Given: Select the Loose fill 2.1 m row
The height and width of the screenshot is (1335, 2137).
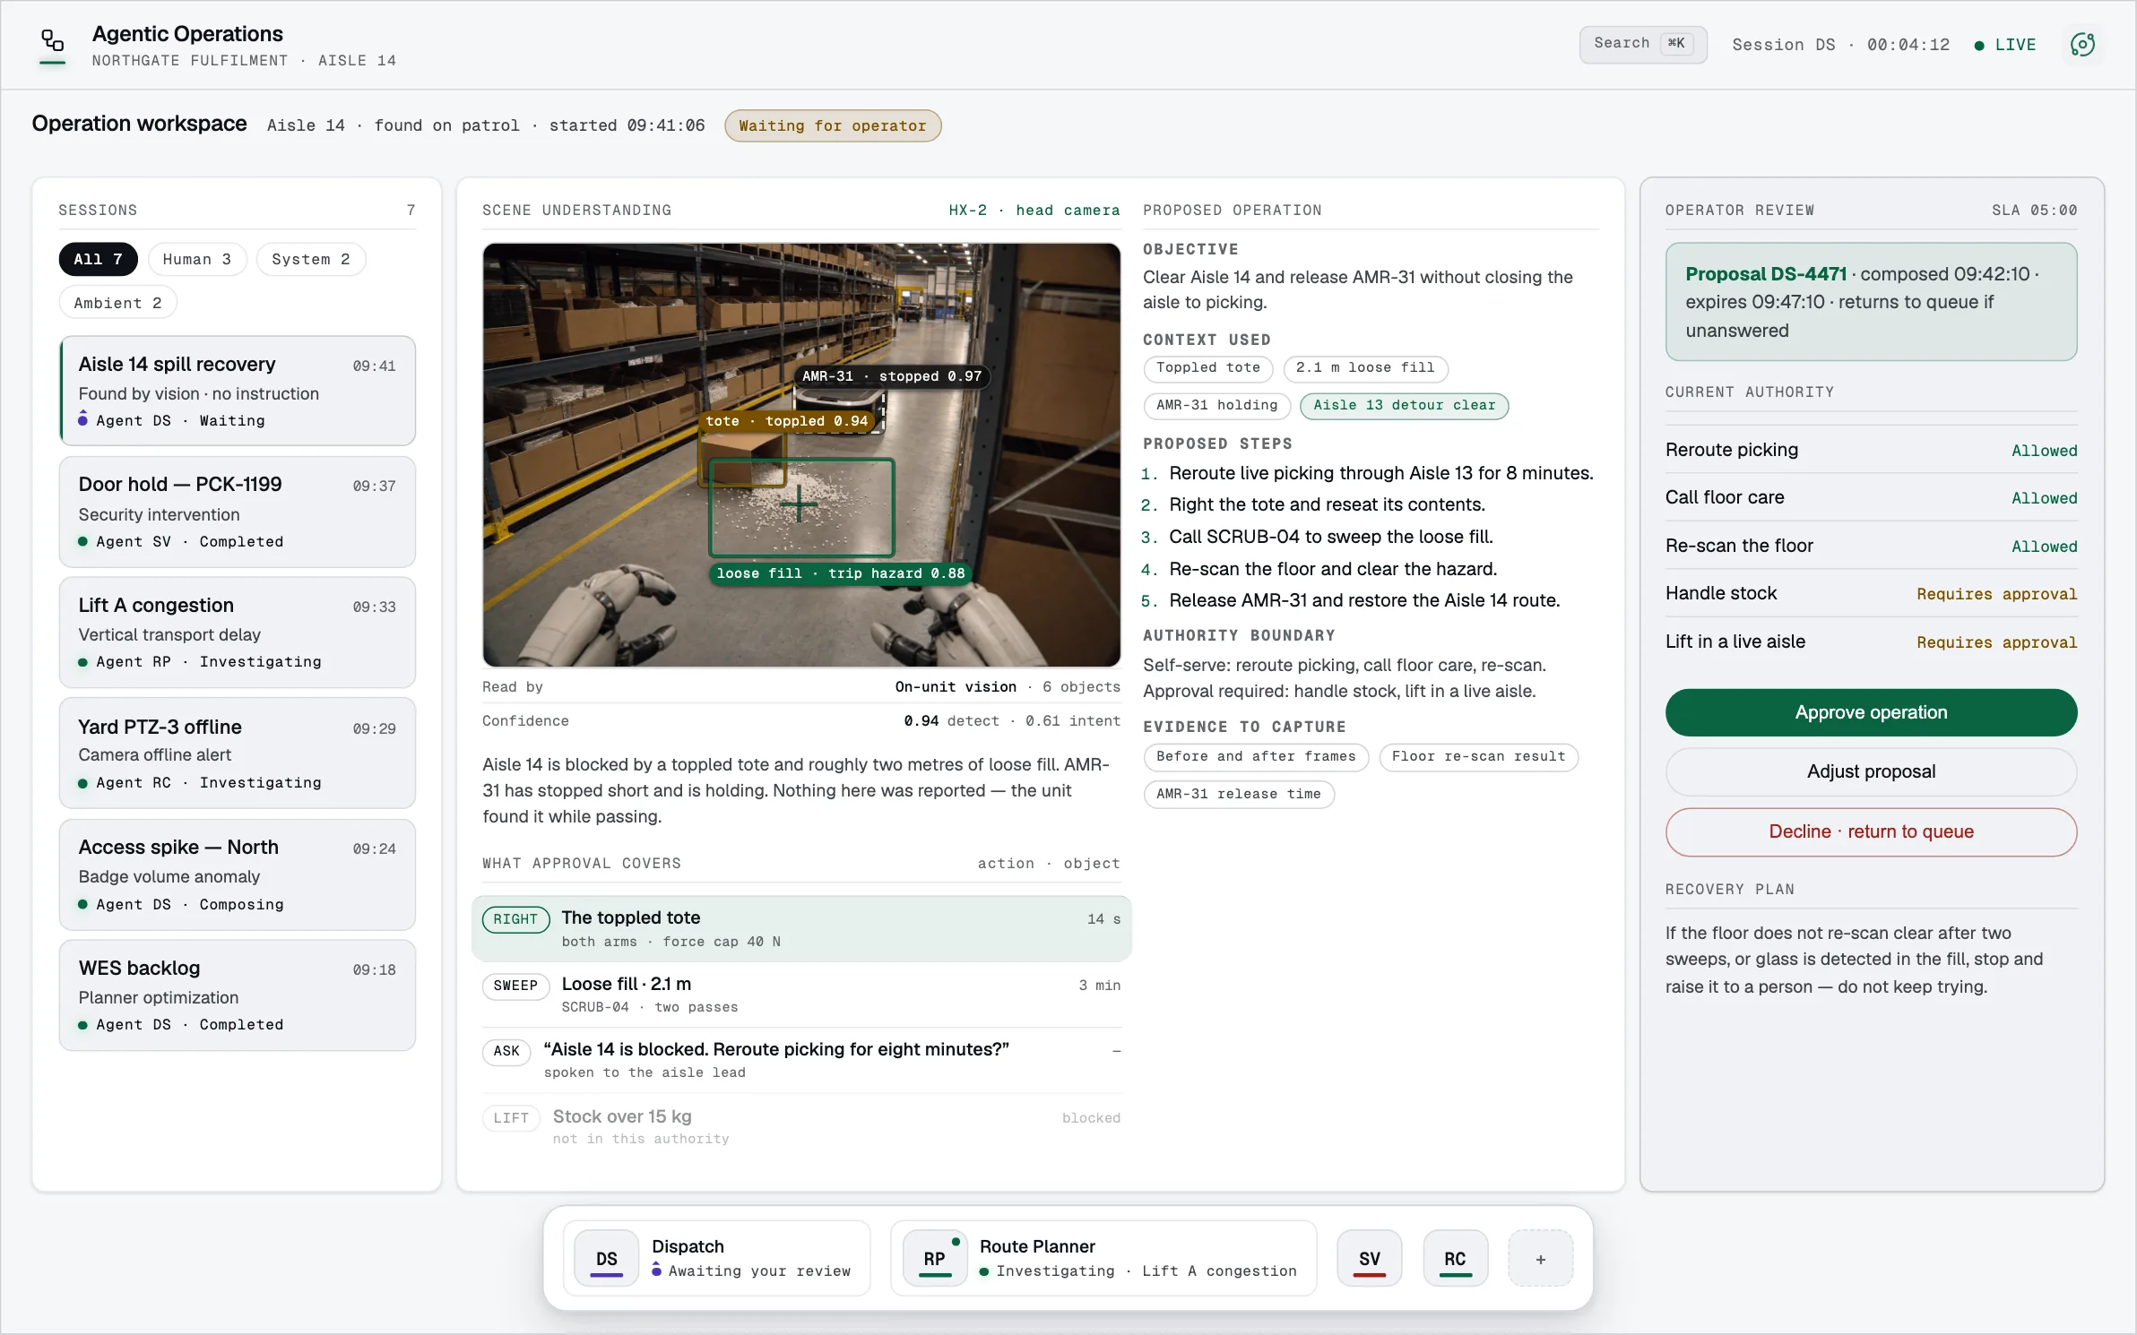Looking at the screenshot, I should click(801, 995).
